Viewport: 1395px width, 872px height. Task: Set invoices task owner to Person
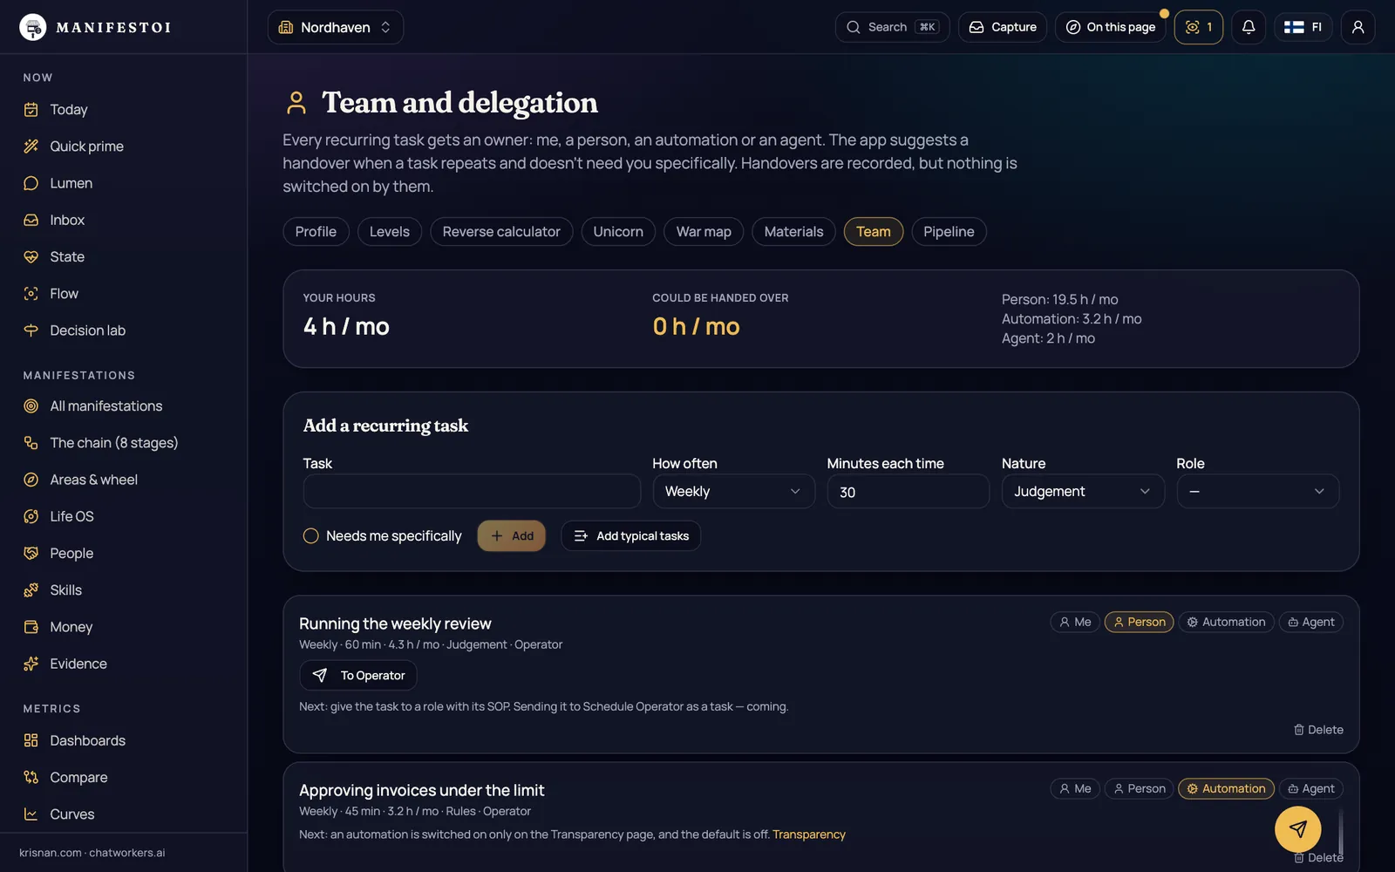[1139, 788]
